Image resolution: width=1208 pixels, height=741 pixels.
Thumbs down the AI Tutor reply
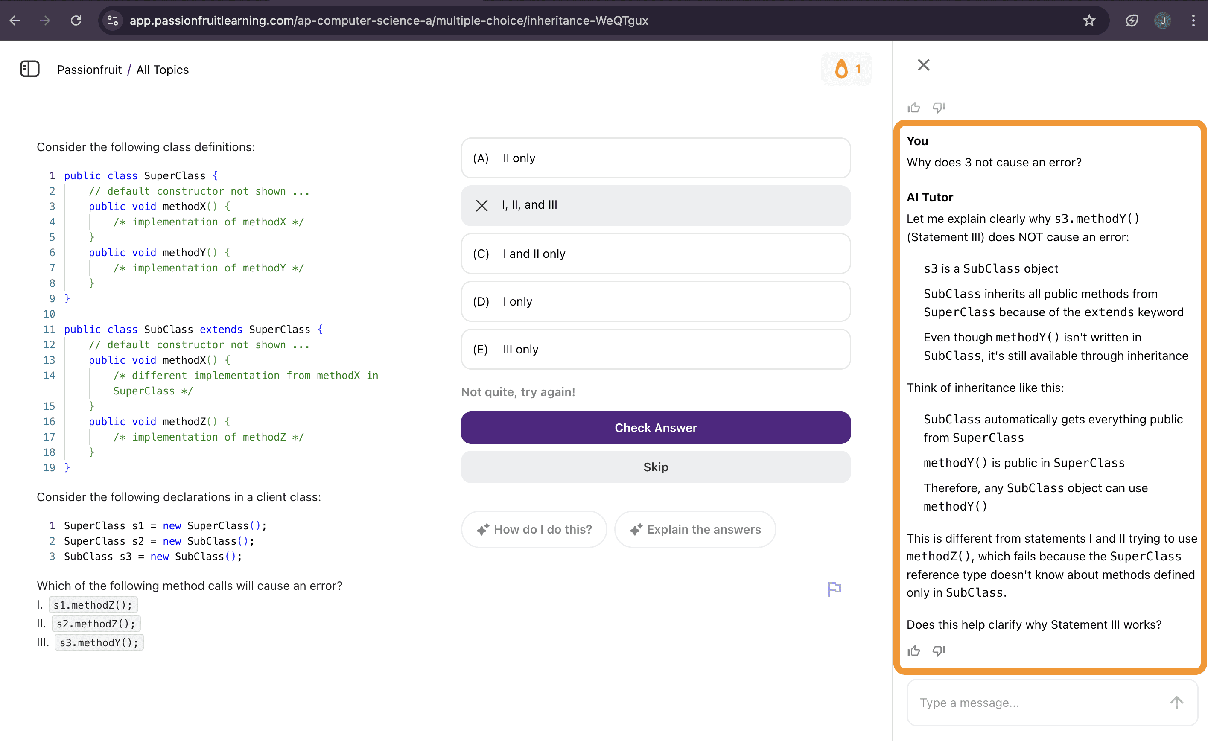938,651
